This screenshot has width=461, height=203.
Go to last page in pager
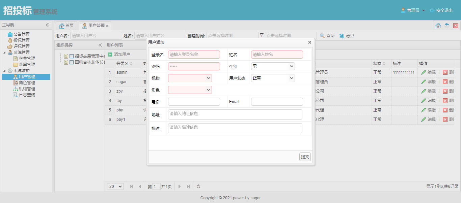[188, 187]
